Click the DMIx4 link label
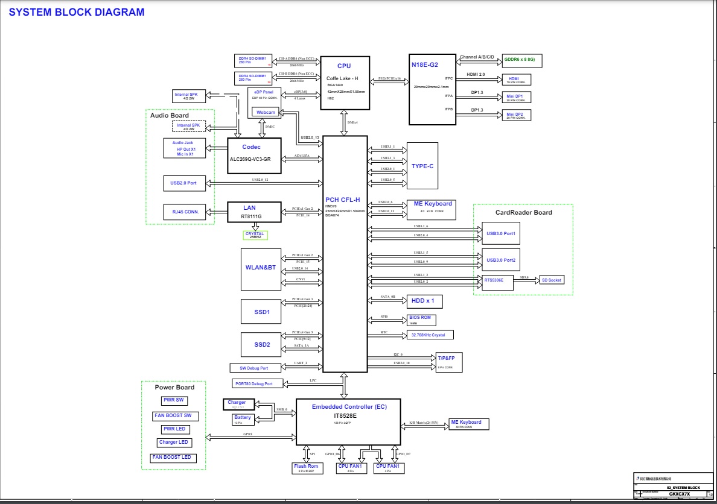Viewport: 717px width, 504px height. 352,122
